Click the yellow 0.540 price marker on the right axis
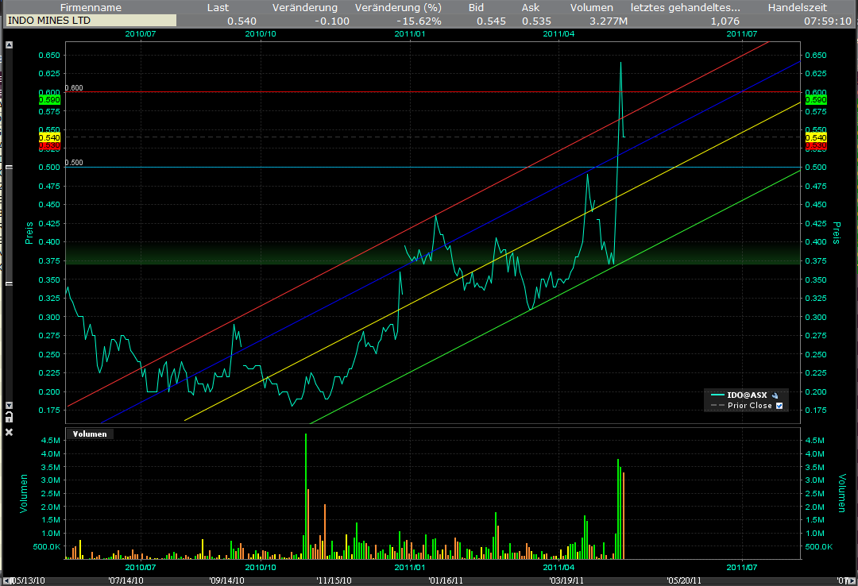The image size is (858, 586). (816, 137)
